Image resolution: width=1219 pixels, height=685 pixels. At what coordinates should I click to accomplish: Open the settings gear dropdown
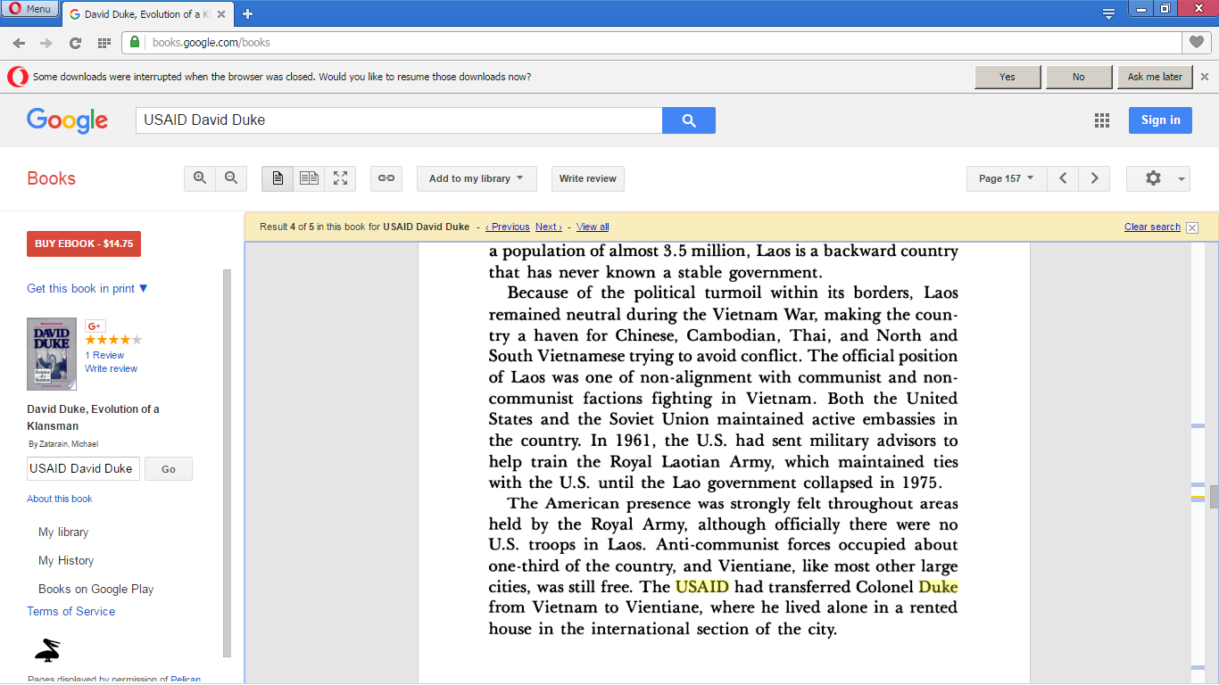coord(1158,178)
